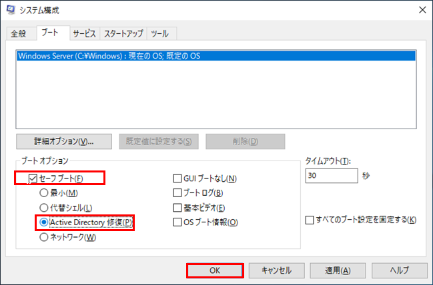Select the Windows Server boot entry

click(x=216, y=56)
